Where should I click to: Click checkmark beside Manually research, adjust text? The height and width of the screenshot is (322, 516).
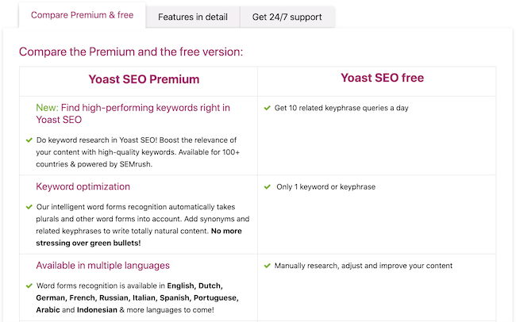[x=268, y=266]
